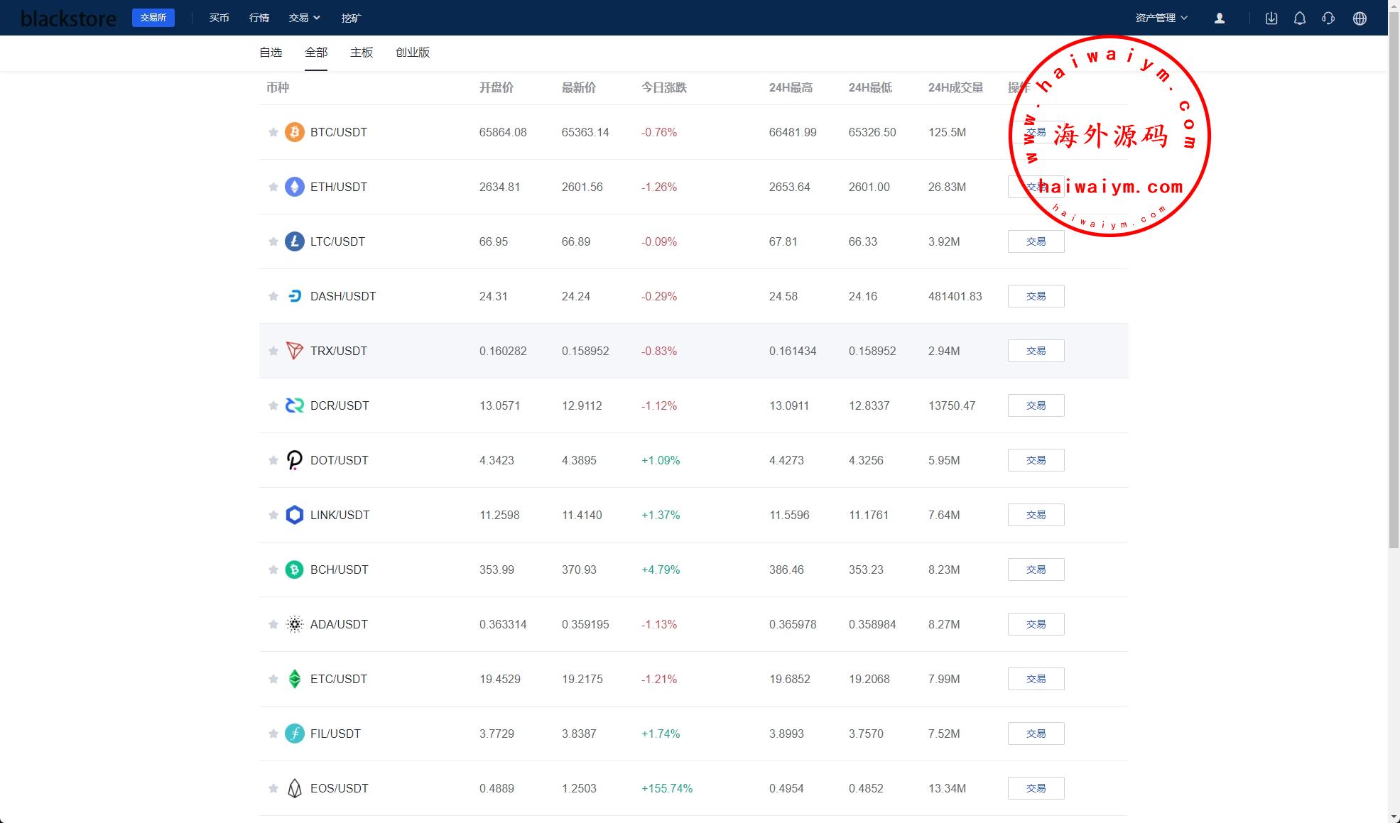Click 交易 button for BCH/USDT

(x=1035, y=569)
